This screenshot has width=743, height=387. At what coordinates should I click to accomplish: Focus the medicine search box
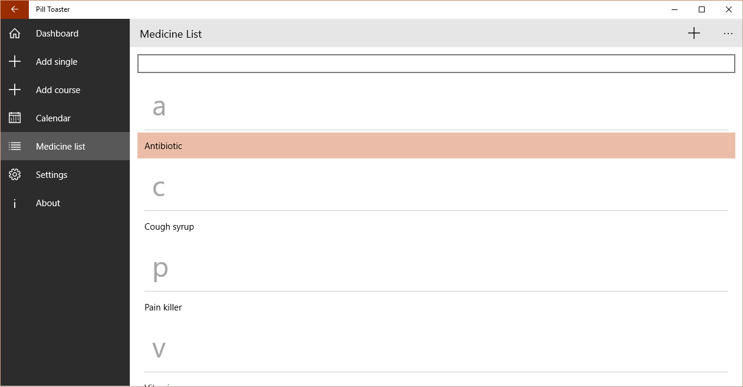pos(436,64)
